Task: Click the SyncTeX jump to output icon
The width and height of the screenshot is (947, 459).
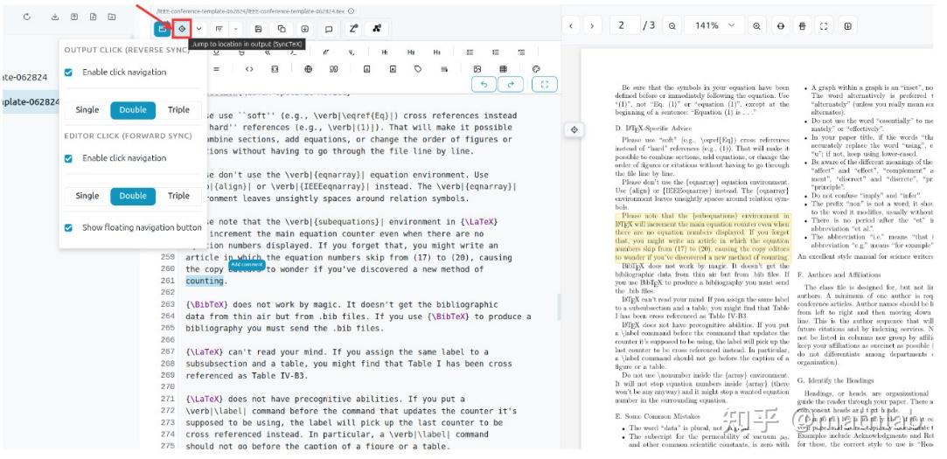Action: pos(181,28)
